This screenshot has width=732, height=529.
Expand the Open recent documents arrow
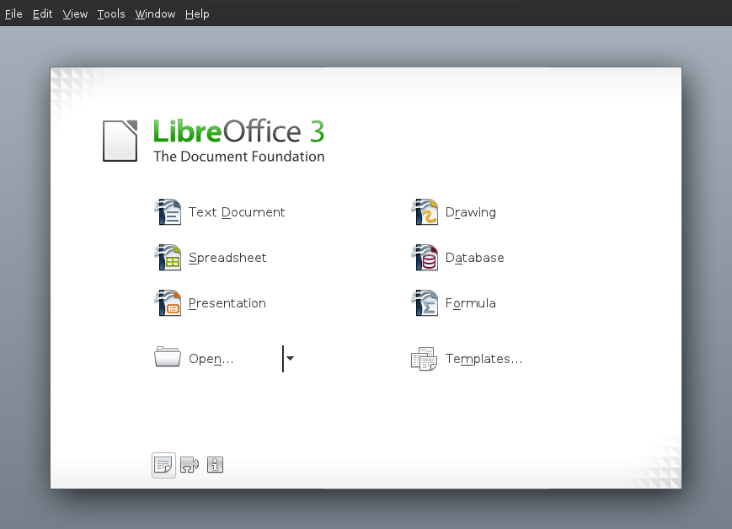coord(290,358)
